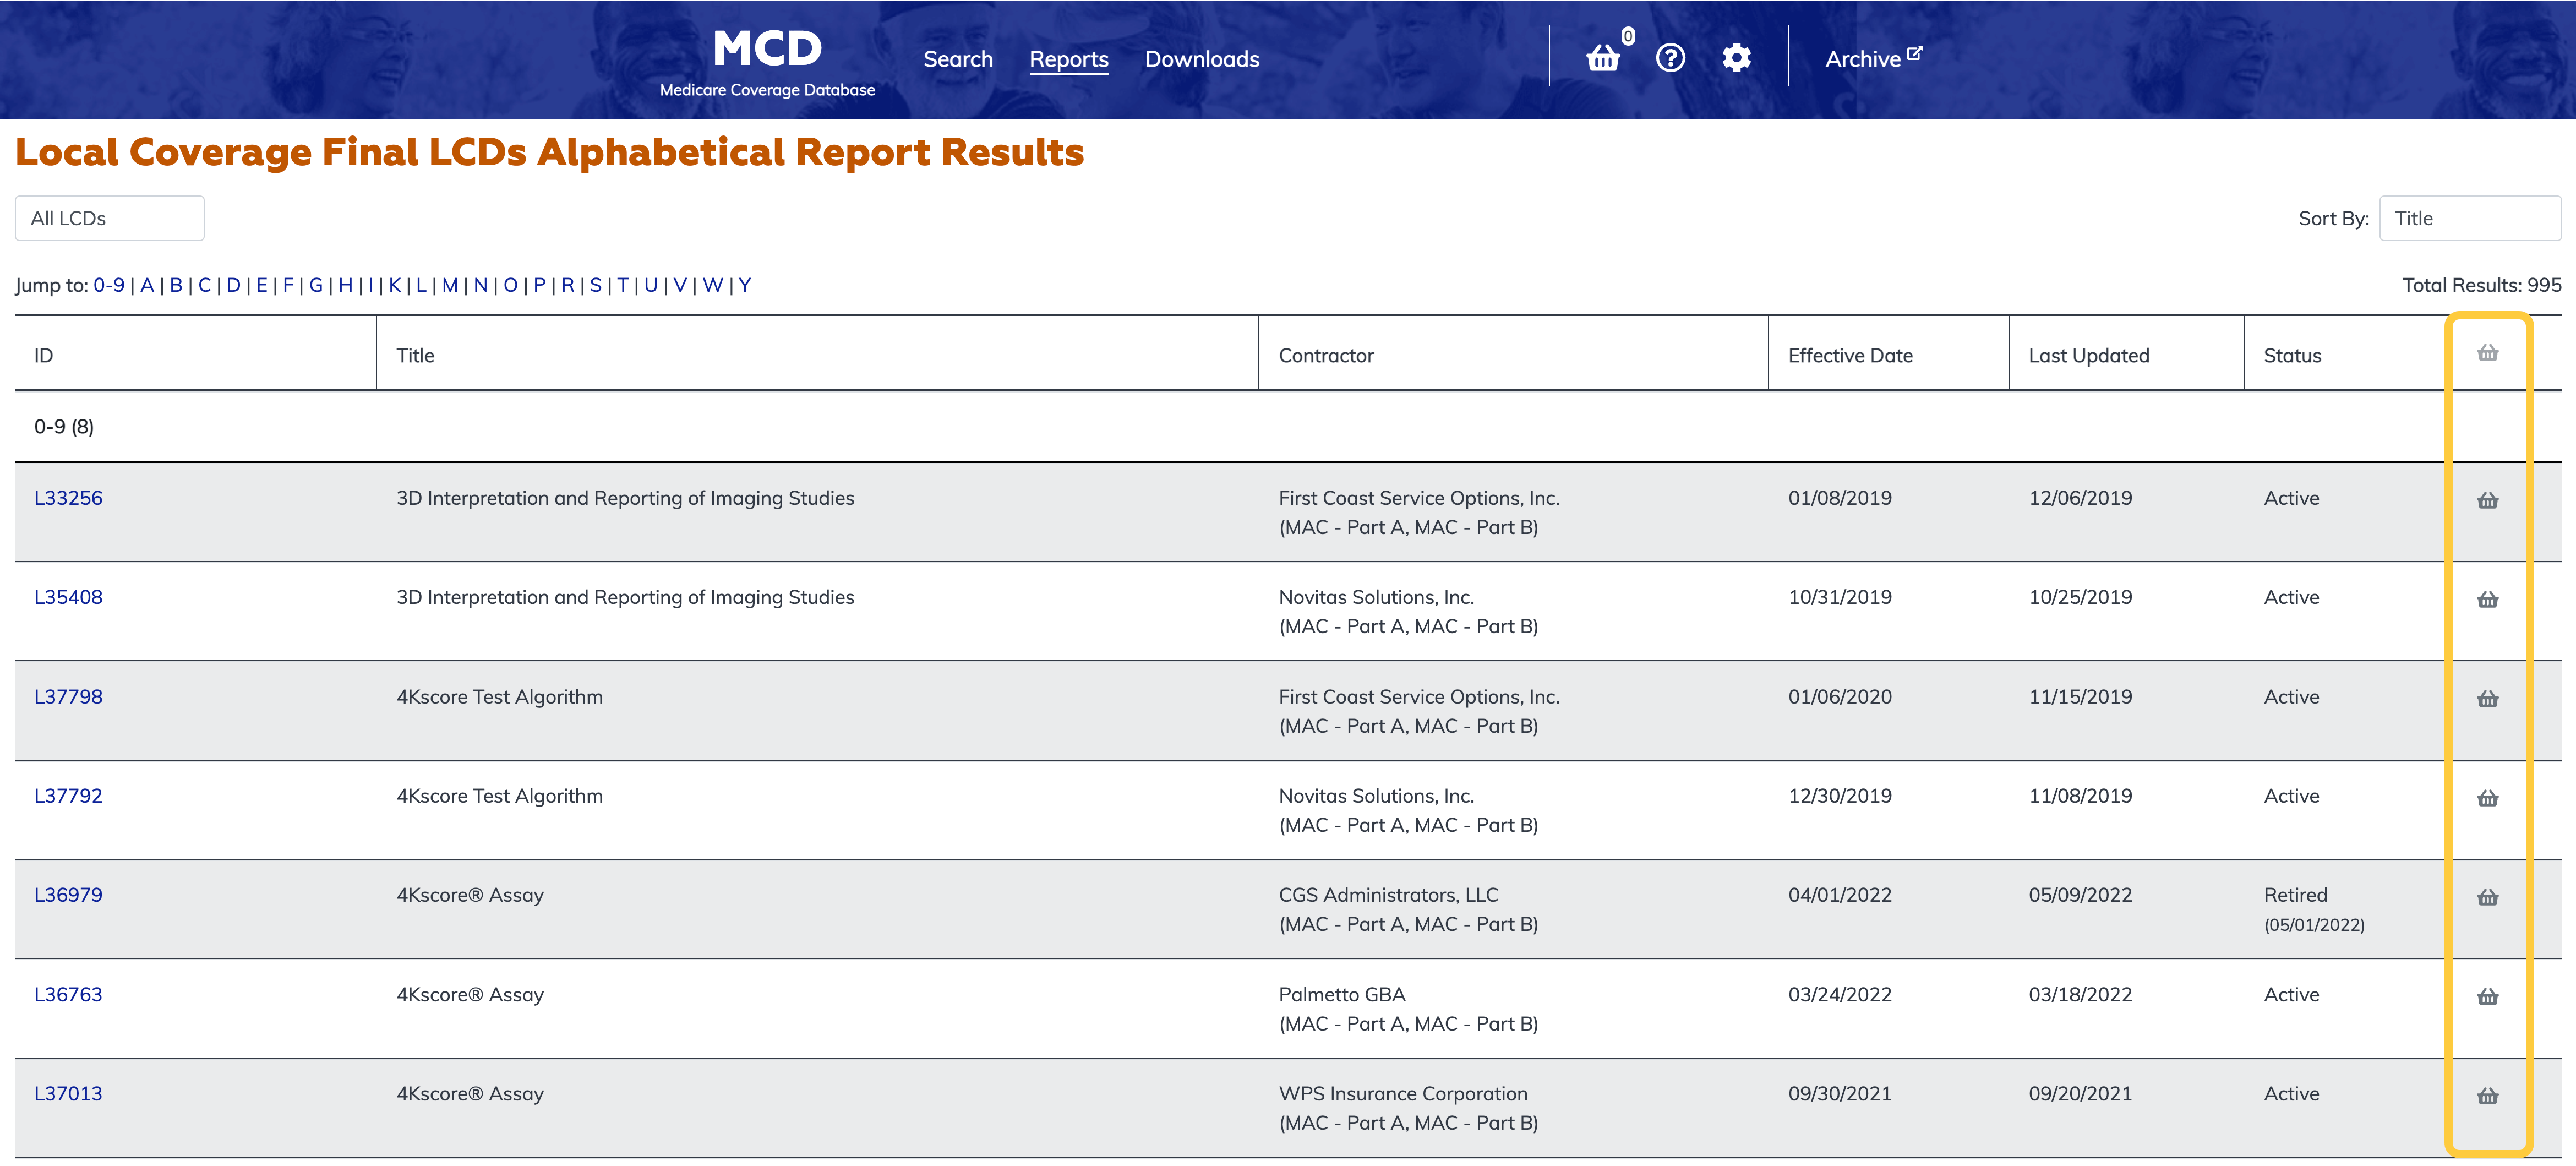This screenshot has height=1166, width=2576.
Task: Add L33256 to basket
Action: point(2487,500)
